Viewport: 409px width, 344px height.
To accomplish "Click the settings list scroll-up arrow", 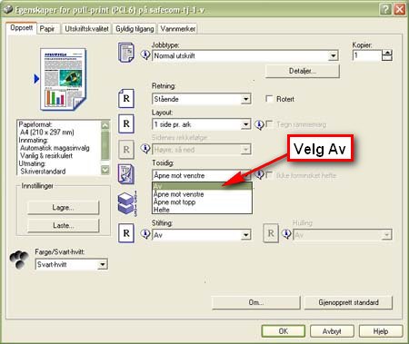I will (x=105, y=125).
